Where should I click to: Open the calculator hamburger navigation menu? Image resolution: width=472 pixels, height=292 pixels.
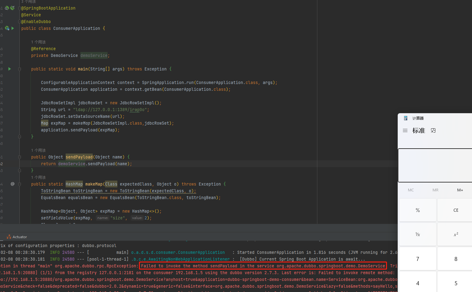click(405, 130)
